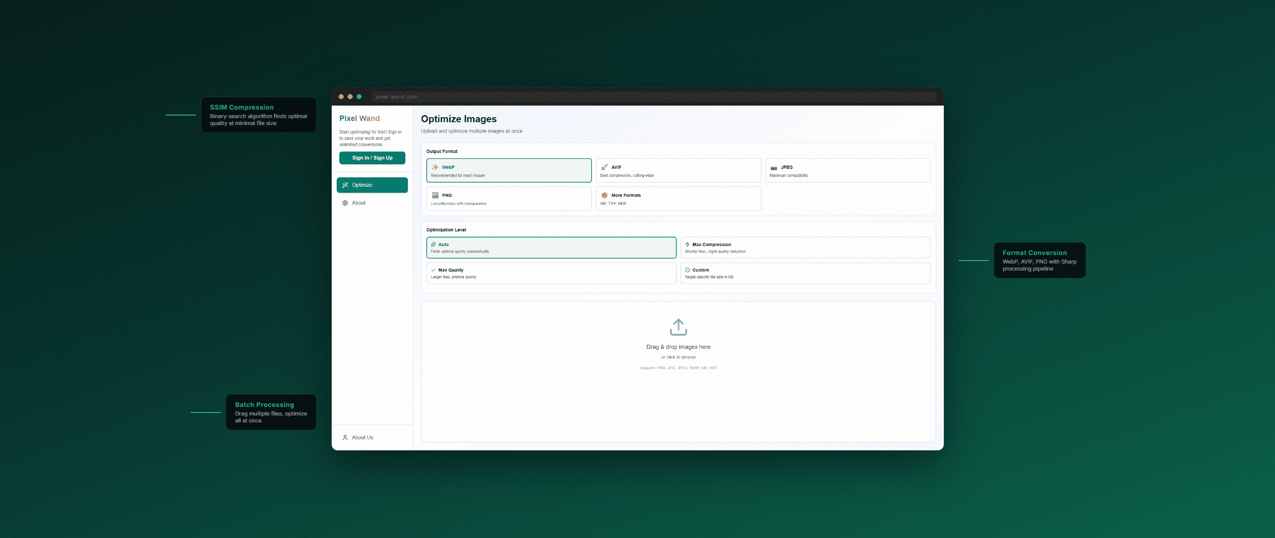1275x538 pixels.
Task: Open the Optimize sidebar tab
Action: pyautogui.click(x=372, y=185)
